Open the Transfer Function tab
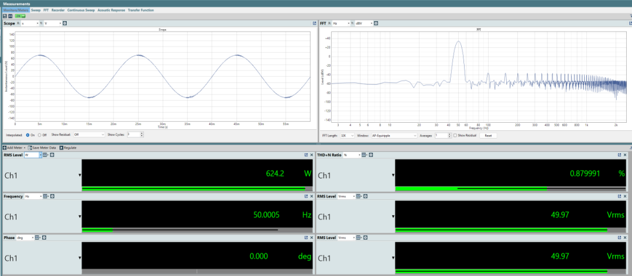The image size is (632, 276). point(140,10)
